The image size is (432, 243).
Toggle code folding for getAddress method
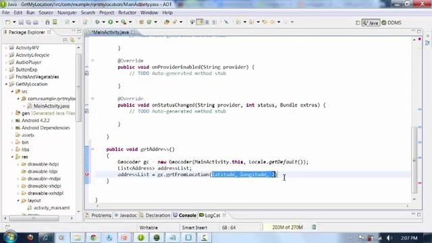93,149
